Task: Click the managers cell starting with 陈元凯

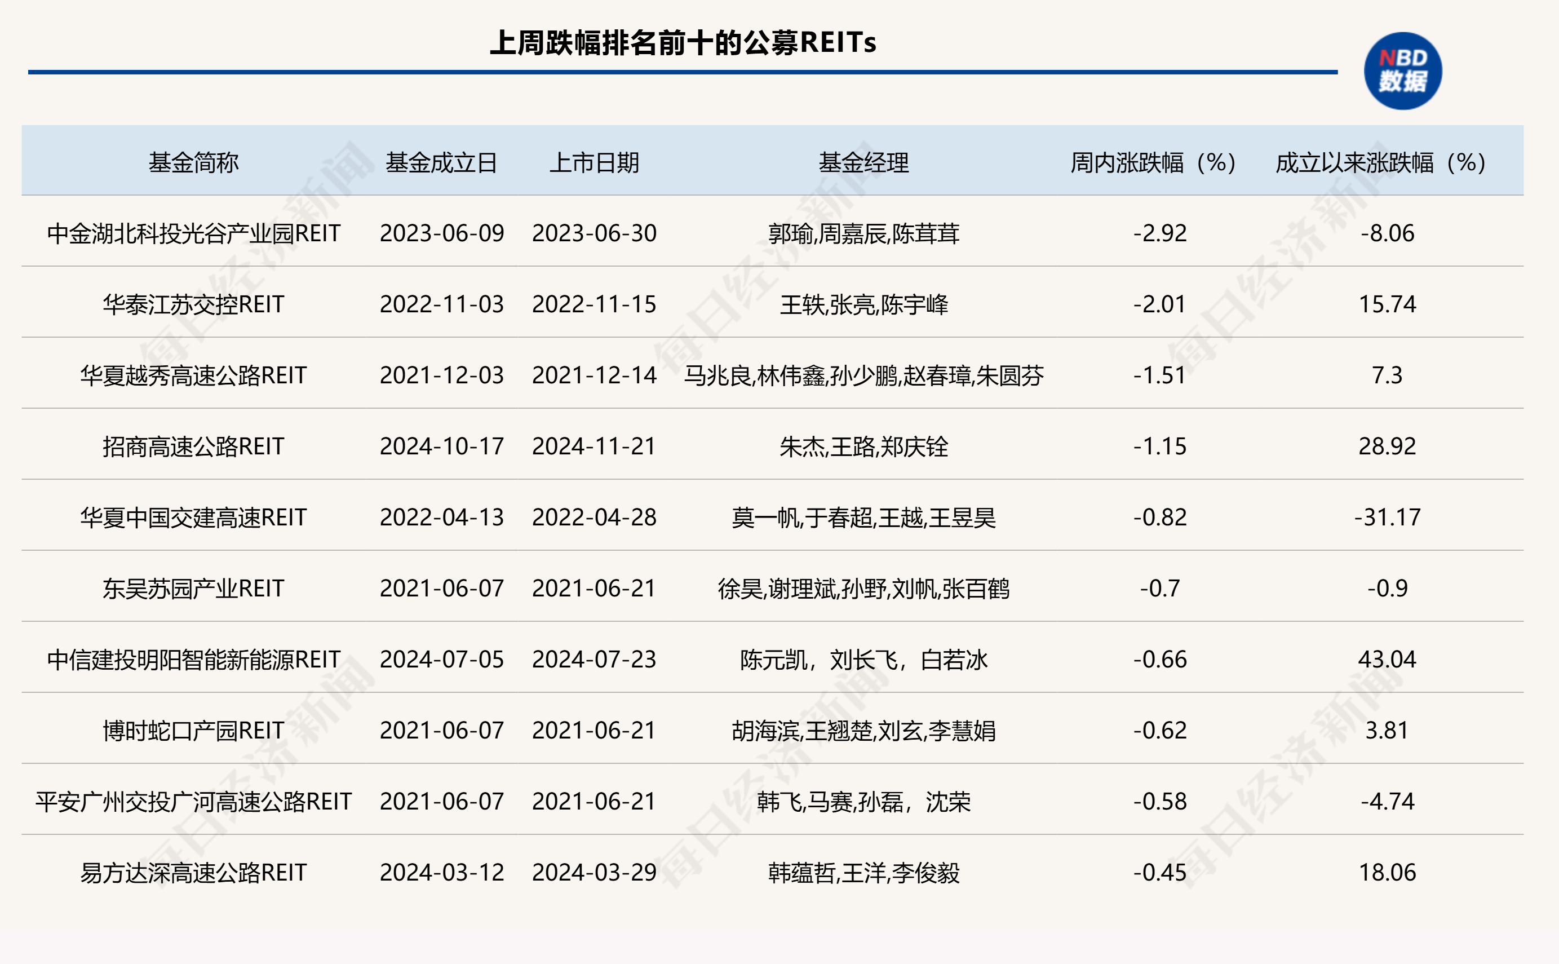Action: pos(863,659)
